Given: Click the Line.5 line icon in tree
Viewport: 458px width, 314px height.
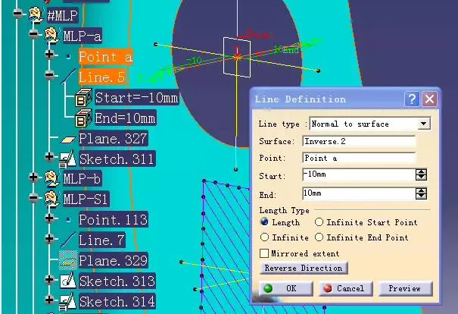Looking at the screenshot, I should point(67,77).
